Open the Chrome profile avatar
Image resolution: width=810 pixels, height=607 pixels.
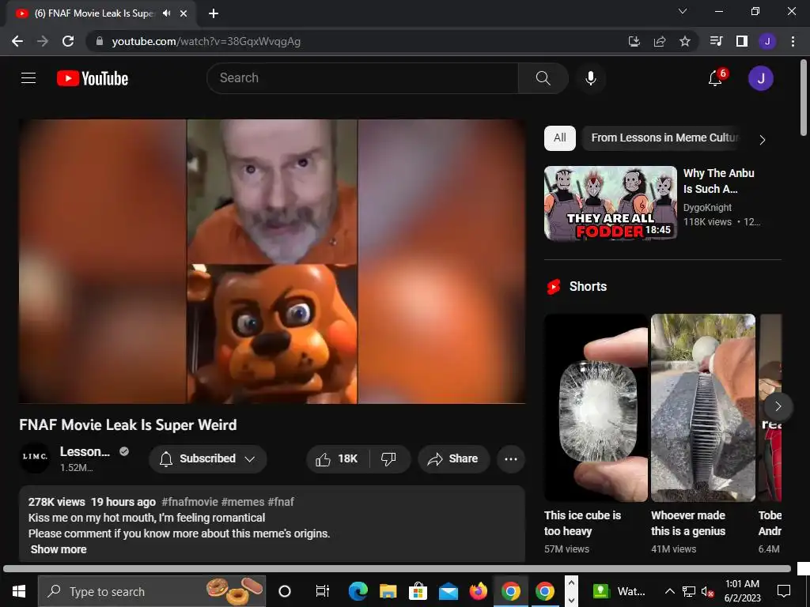767,41
